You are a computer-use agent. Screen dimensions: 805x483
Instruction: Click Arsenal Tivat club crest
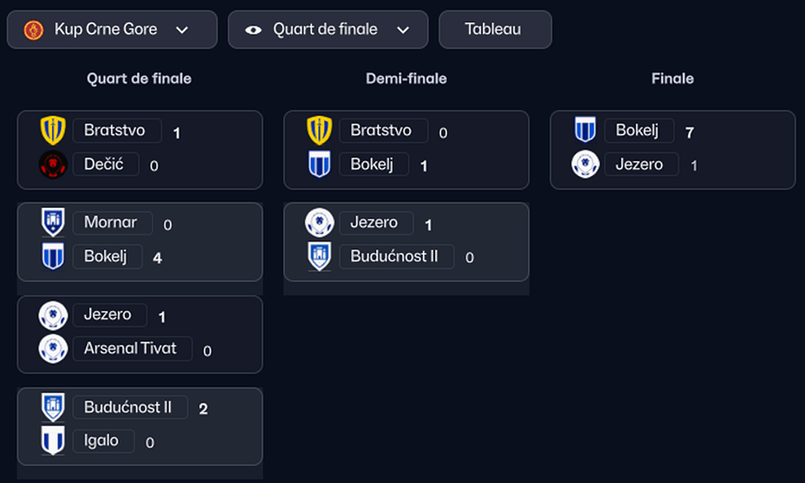click(x=53, y=349)
